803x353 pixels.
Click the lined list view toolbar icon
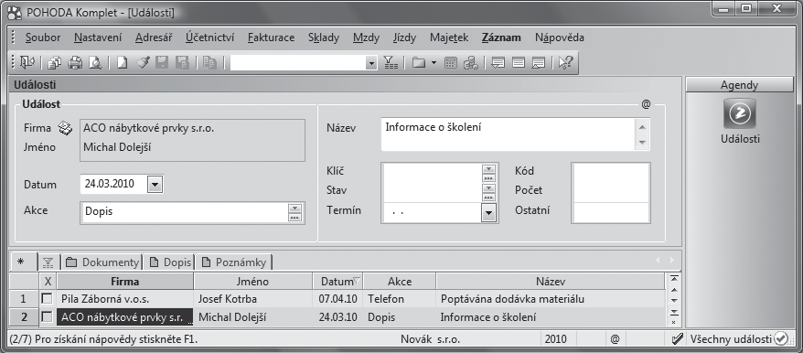tap(519, 62)
